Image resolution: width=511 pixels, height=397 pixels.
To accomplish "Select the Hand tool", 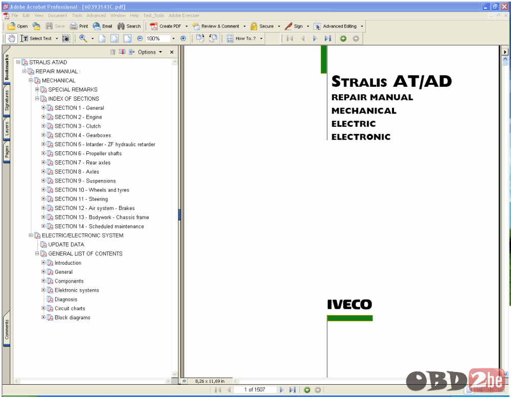I will pos(11,38).
